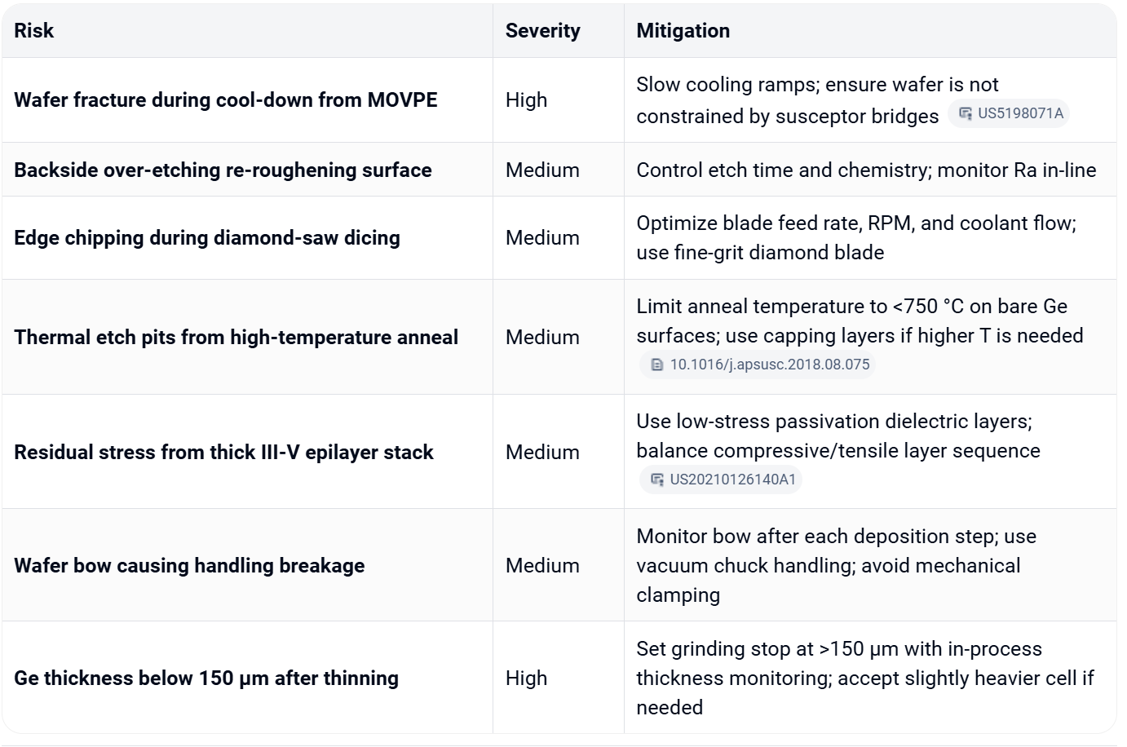Click the patent icon beside US5198071A

pyautogui.click(x=965, y=113)
